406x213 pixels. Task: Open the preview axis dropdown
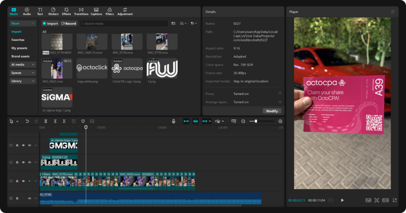pyautogui.click(x=223, y=121)
